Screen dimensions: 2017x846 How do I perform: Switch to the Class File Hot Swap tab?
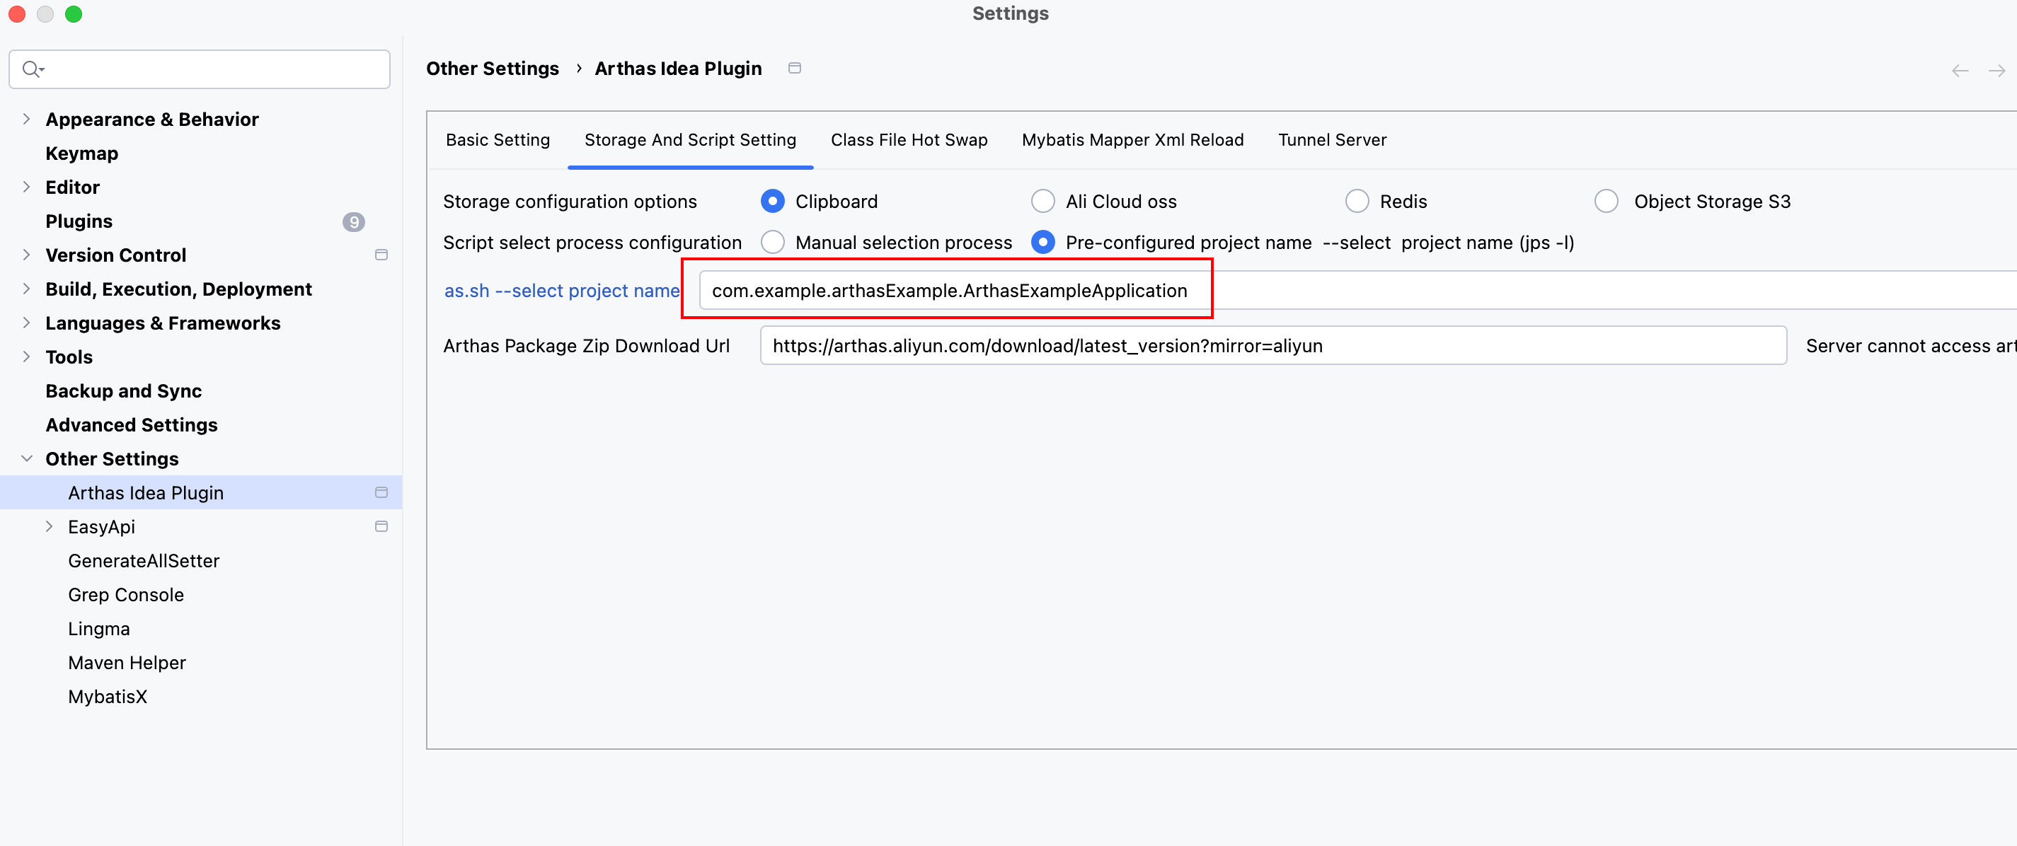[x=908, y=140]
